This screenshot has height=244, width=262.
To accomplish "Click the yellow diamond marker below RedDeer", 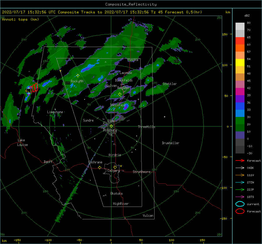I will click(x=120, y=94).
